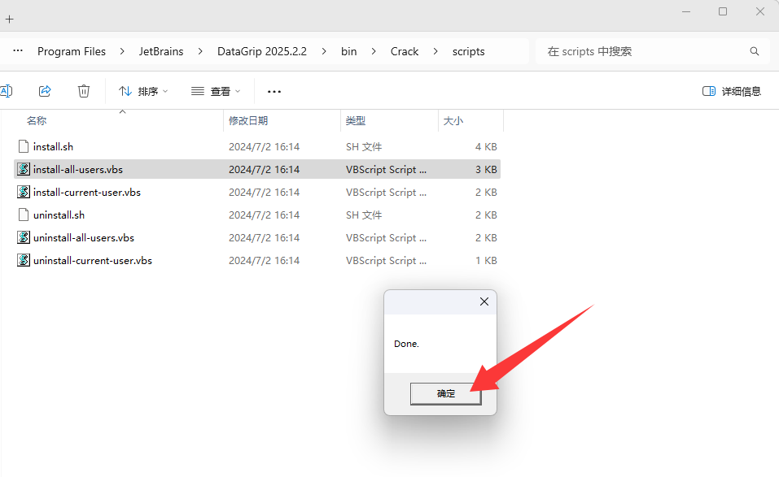Expand chevron after Program Files

point(122,51)
